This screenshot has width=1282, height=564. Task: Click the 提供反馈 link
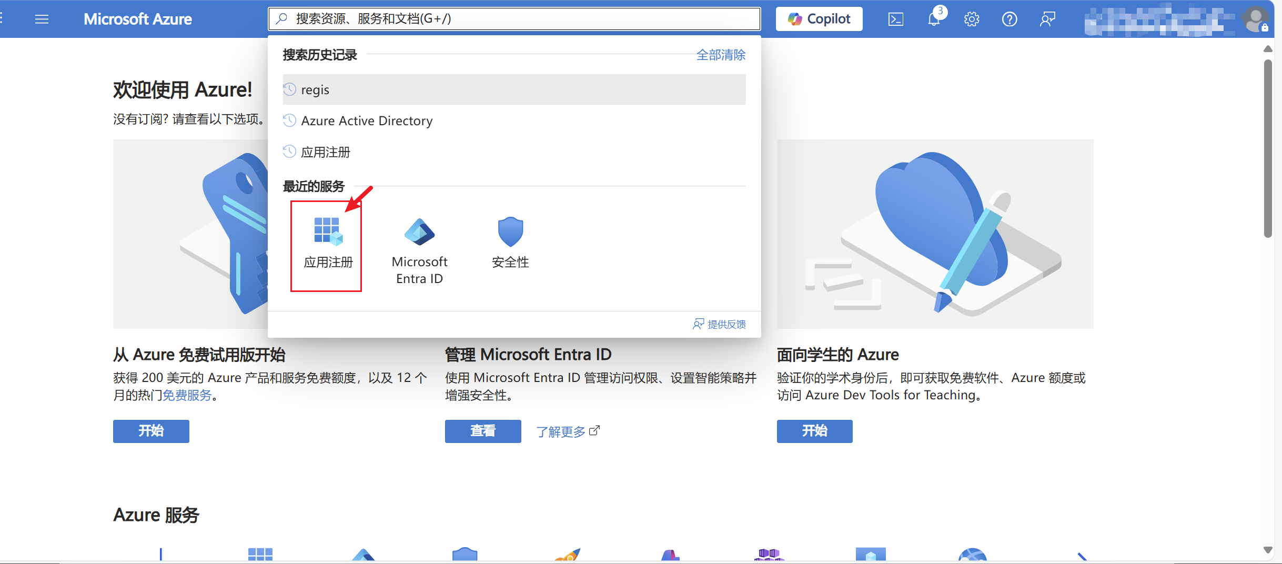point(720,324)
